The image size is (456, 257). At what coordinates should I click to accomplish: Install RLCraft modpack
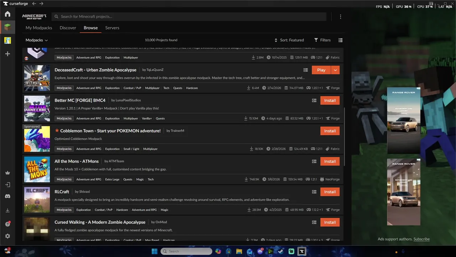click(x=330, y=192)
